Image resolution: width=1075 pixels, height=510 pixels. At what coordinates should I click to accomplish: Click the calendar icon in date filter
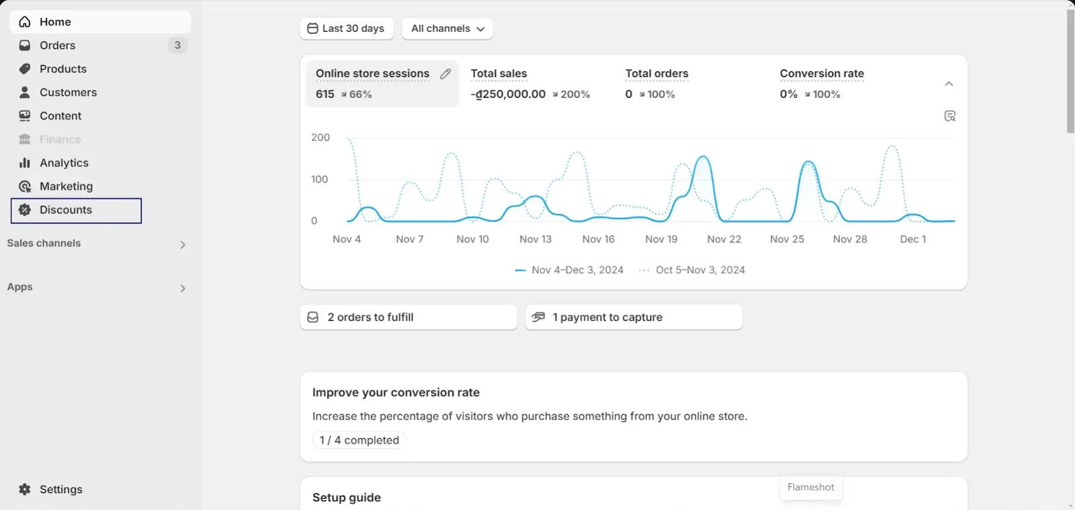click(312, 28)
